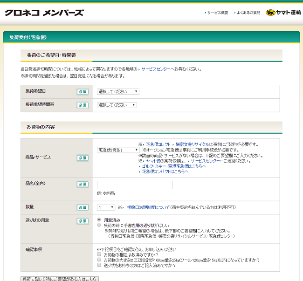Image resolution: width=303 pixels, height=281 pixels.
Task: Click the 必須 badge next to 品名(全角)
Action: click(x=83, y=184)
